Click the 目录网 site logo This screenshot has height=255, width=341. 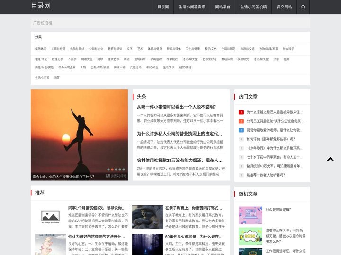[x=41, y=6]
